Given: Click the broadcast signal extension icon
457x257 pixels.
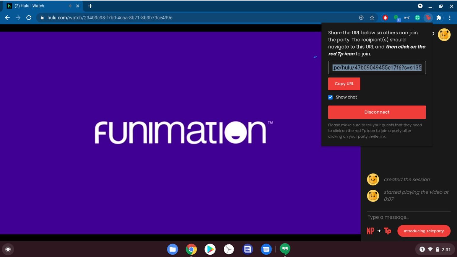Looking at the screenshot, I should (407, 18).
